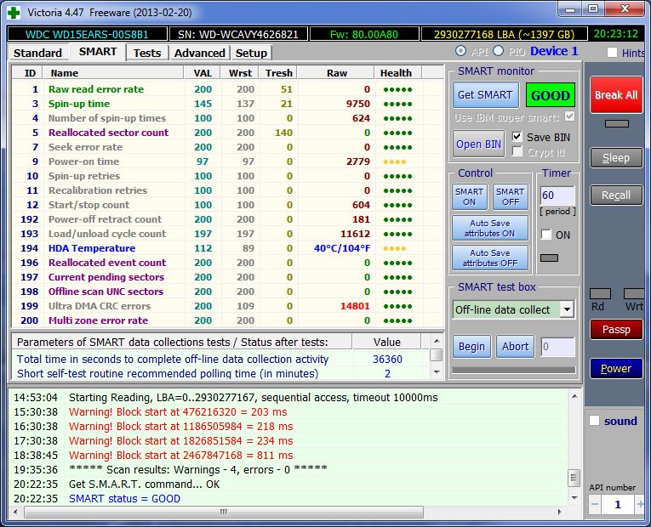Screen dimensions: 651x527
Task: Click the Timer period input field
Action: [557, 196]
